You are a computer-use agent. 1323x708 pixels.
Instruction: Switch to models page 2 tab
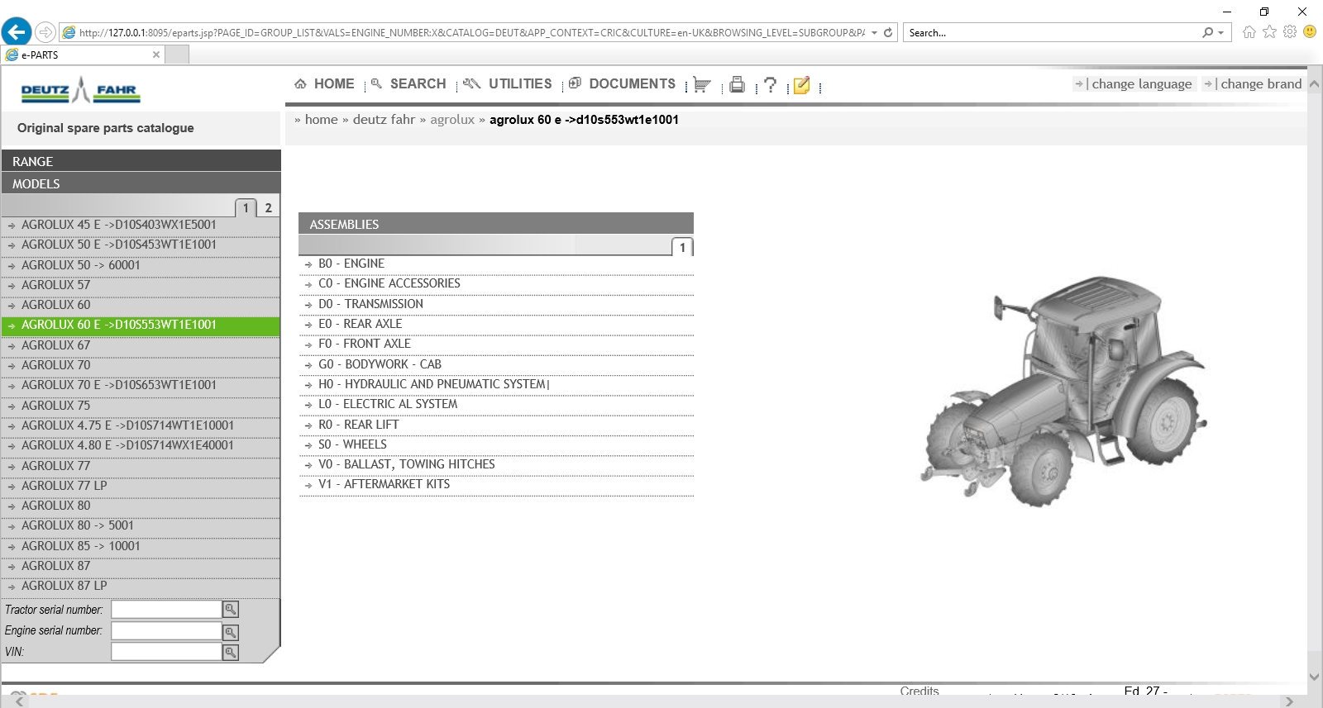tap(268, 208)
